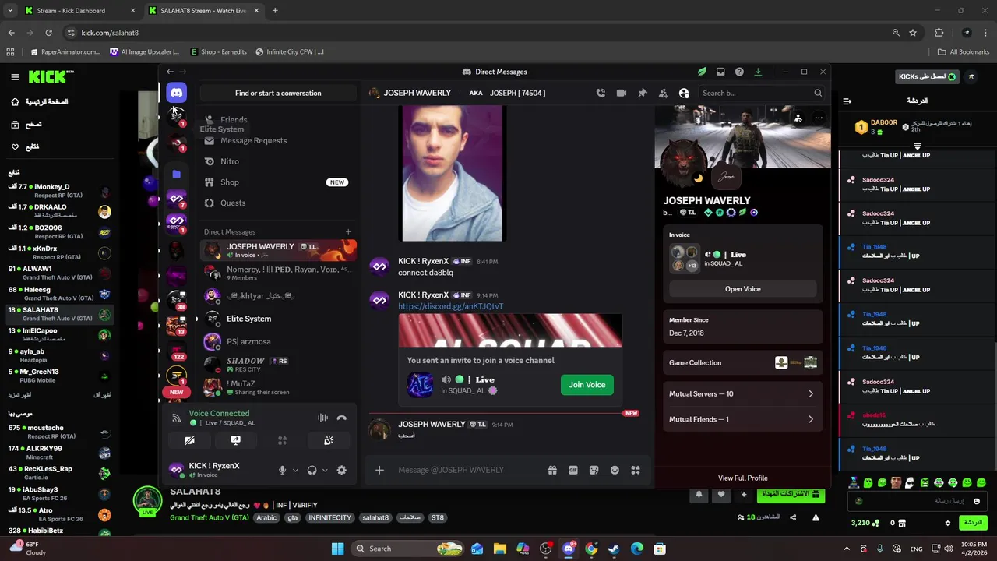Click the green chat send button on Kick

pos(973,523)
